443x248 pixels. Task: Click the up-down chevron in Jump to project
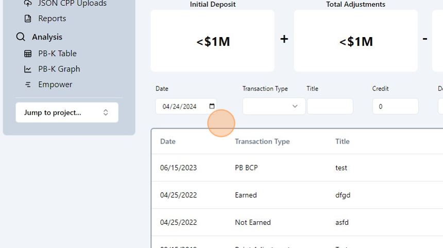coord(106,113)
